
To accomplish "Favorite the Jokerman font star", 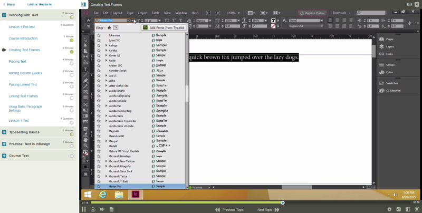I will point(99,35).
